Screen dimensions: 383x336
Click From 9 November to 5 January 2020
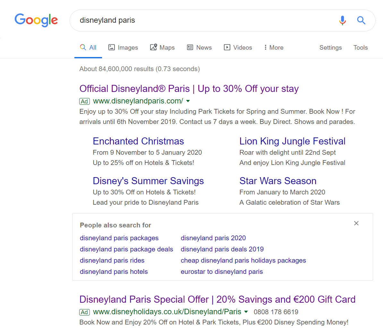point(147,152)
